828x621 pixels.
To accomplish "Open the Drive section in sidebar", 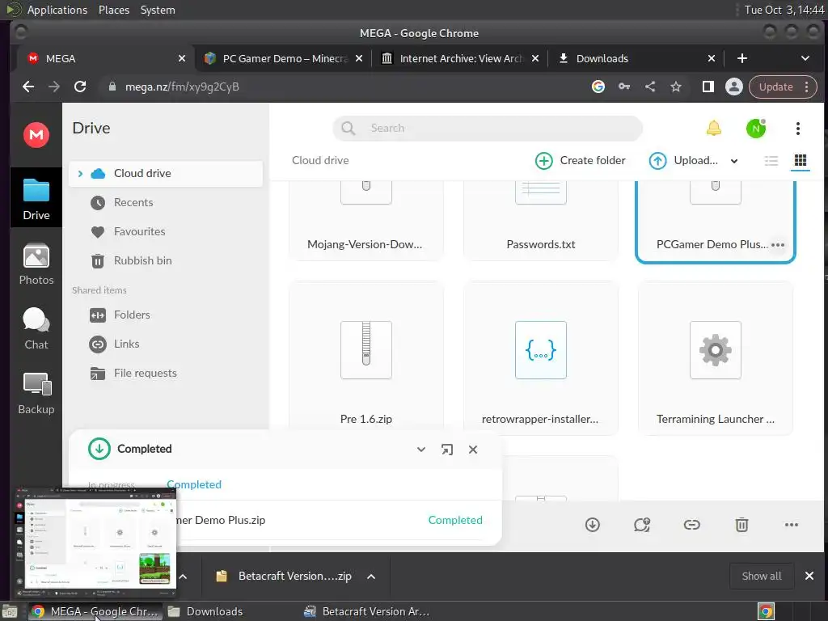I will point(36,199).
